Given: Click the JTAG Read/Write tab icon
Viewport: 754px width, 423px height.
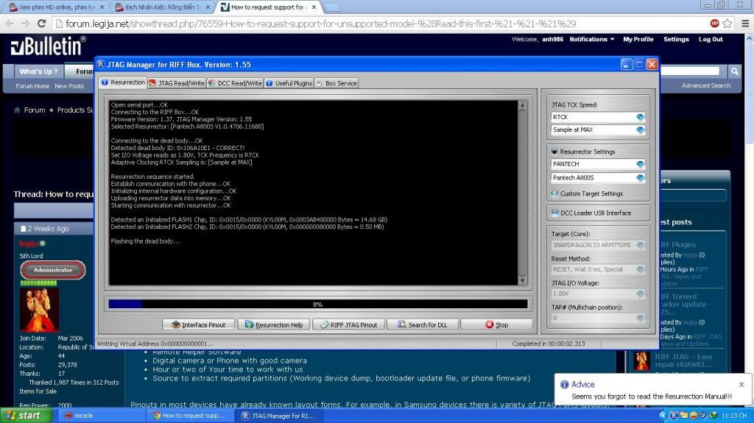Looking at the screenshot, I should [x=152, y=83].
